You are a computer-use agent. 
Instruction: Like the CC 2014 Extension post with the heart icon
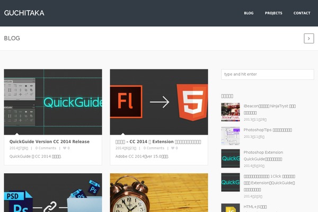pyautogui.click(x=173, y=148)
